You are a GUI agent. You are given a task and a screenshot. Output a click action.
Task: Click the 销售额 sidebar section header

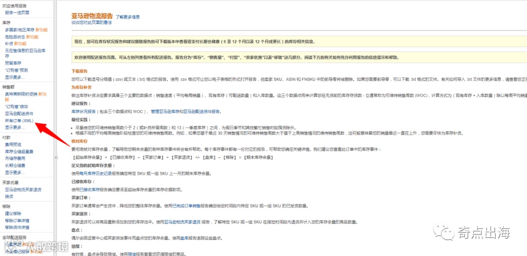point(8,87)
